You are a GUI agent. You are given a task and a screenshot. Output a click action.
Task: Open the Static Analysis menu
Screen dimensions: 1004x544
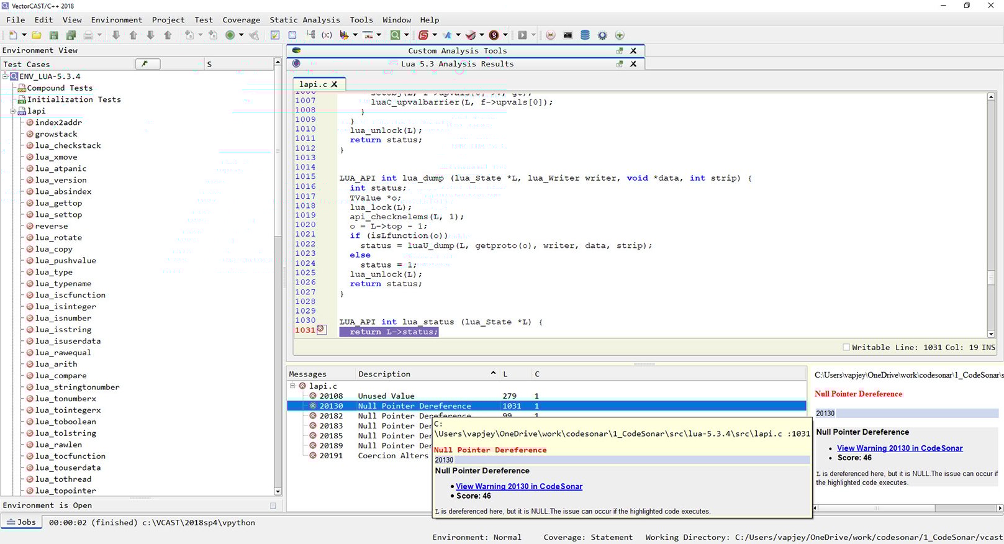pos(305,20)
